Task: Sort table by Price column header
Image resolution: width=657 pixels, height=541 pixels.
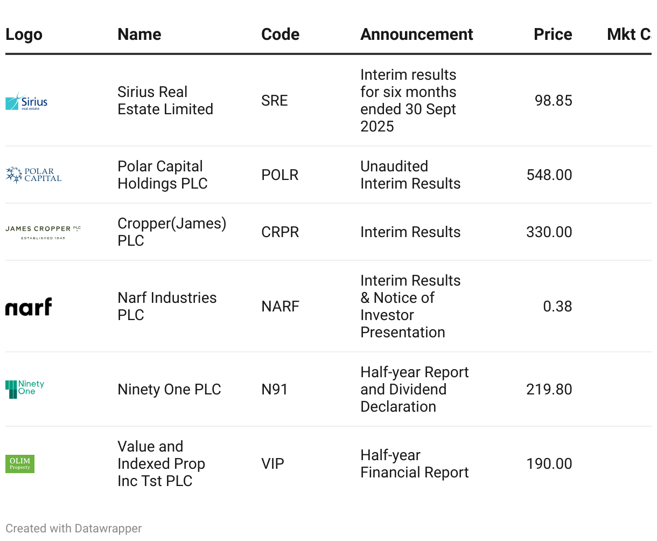Action: click(x=553, y=34)
